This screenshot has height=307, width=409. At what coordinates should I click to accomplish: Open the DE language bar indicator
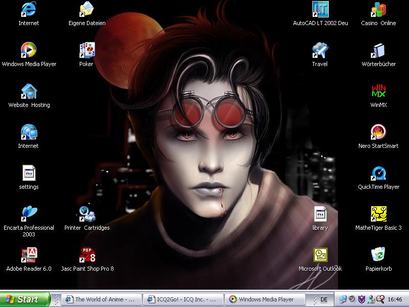click(x=324, y=299)
